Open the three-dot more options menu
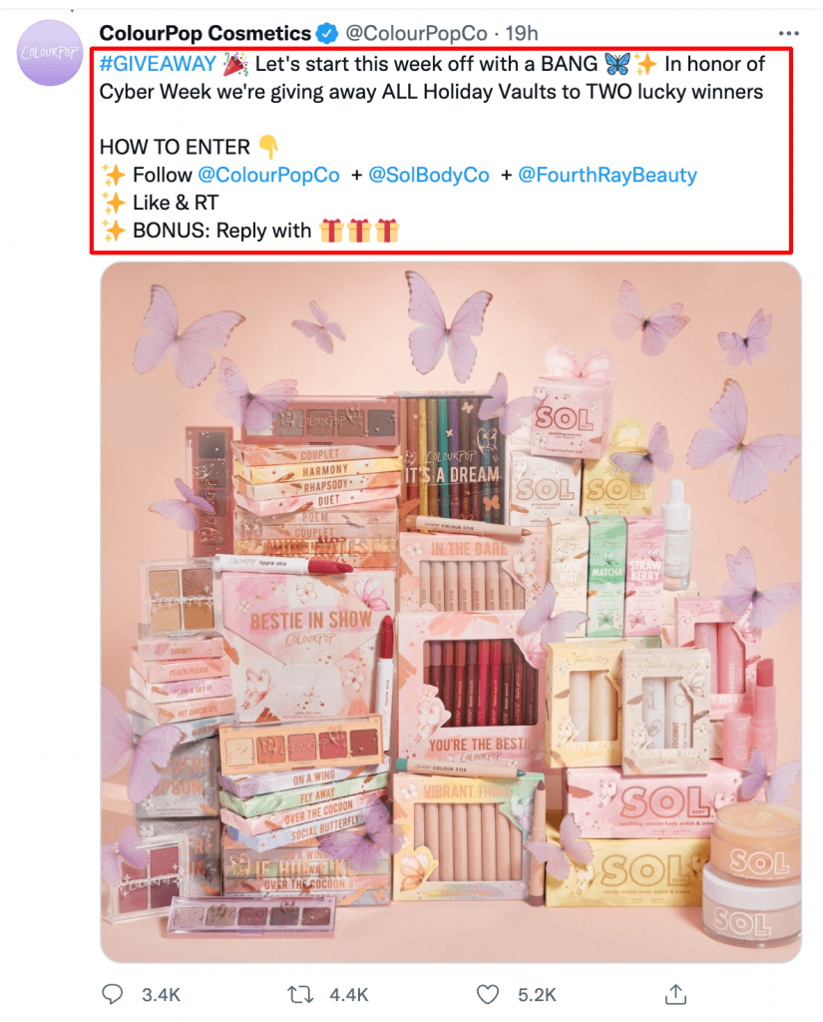The image size is (823, 1022). pyautogui.click(x=788, y=33)
